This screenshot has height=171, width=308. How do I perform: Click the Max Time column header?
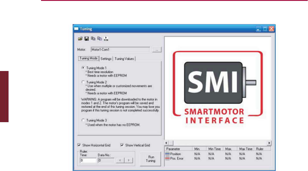pos(246,149)
